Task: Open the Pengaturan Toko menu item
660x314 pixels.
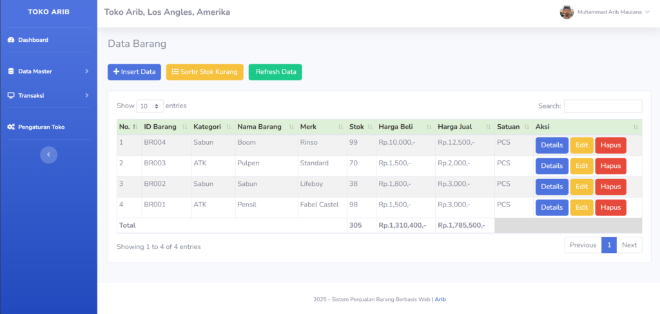Action: 41,127
